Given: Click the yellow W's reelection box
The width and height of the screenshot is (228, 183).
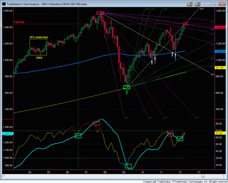Looking at the screenshot, I should pos(38,47).
